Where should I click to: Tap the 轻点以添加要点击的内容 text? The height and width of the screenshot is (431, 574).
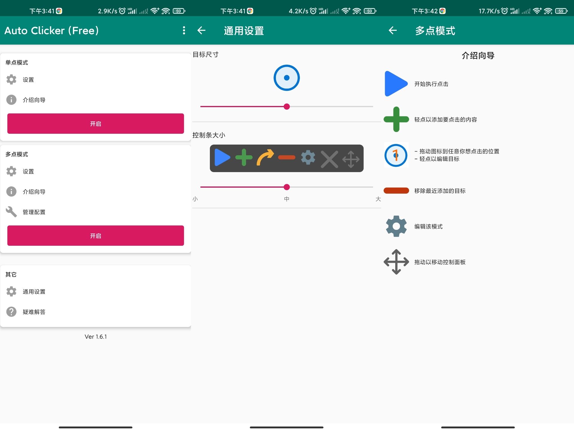[446, 120]
